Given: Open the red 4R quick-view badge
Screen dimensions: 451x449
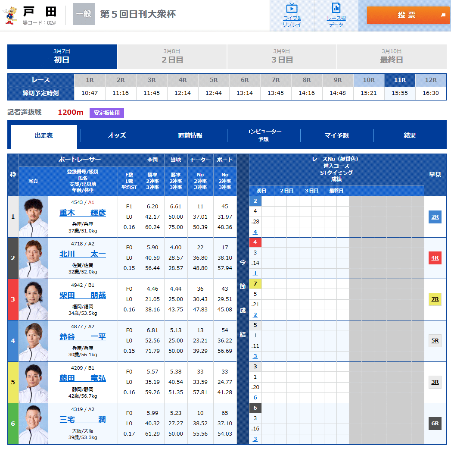Looking at the screenshot, I should pyautogui.click(x=435, y=258).
